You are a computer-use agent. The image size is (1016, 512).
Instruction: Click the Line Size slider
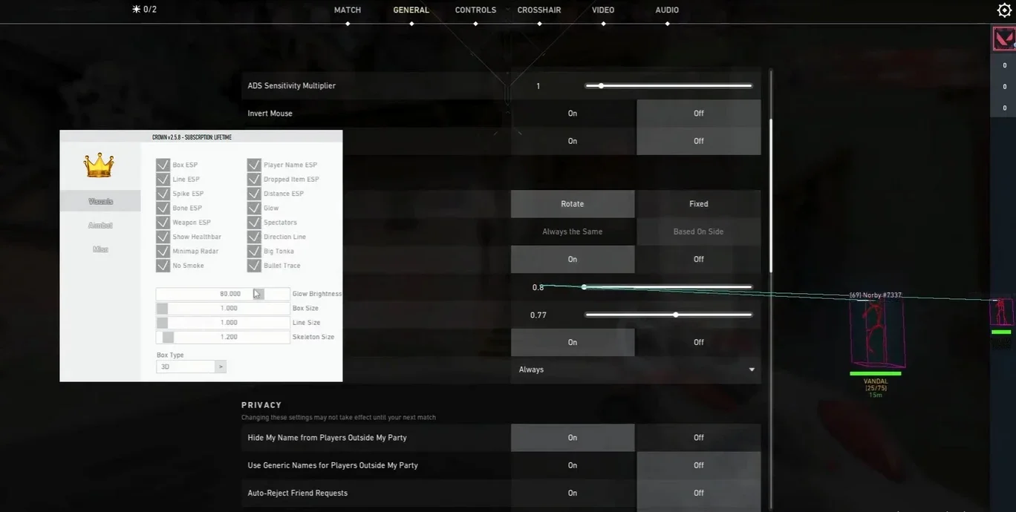coord(223,323)
